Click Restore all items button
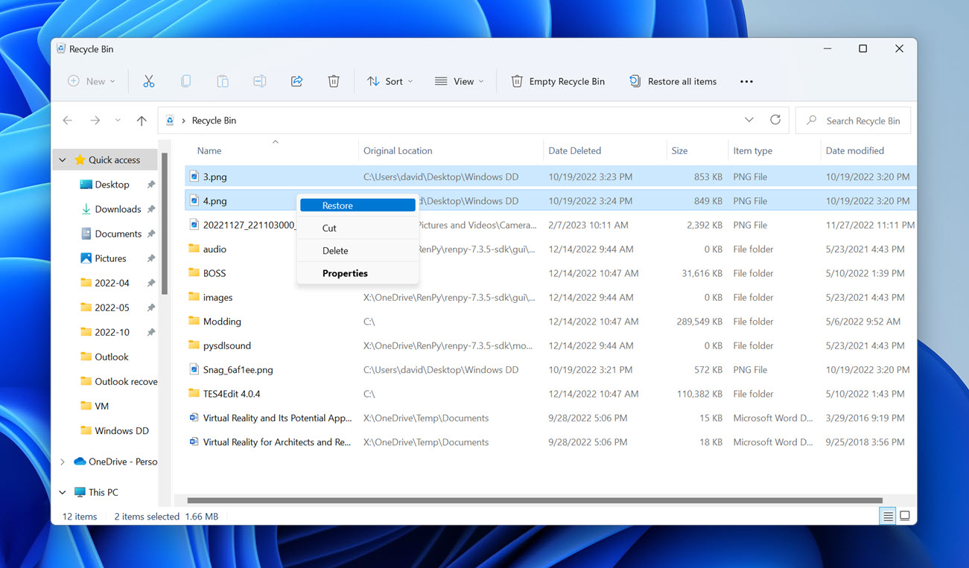This screenshot has height=568, width=969. point(673,81)
